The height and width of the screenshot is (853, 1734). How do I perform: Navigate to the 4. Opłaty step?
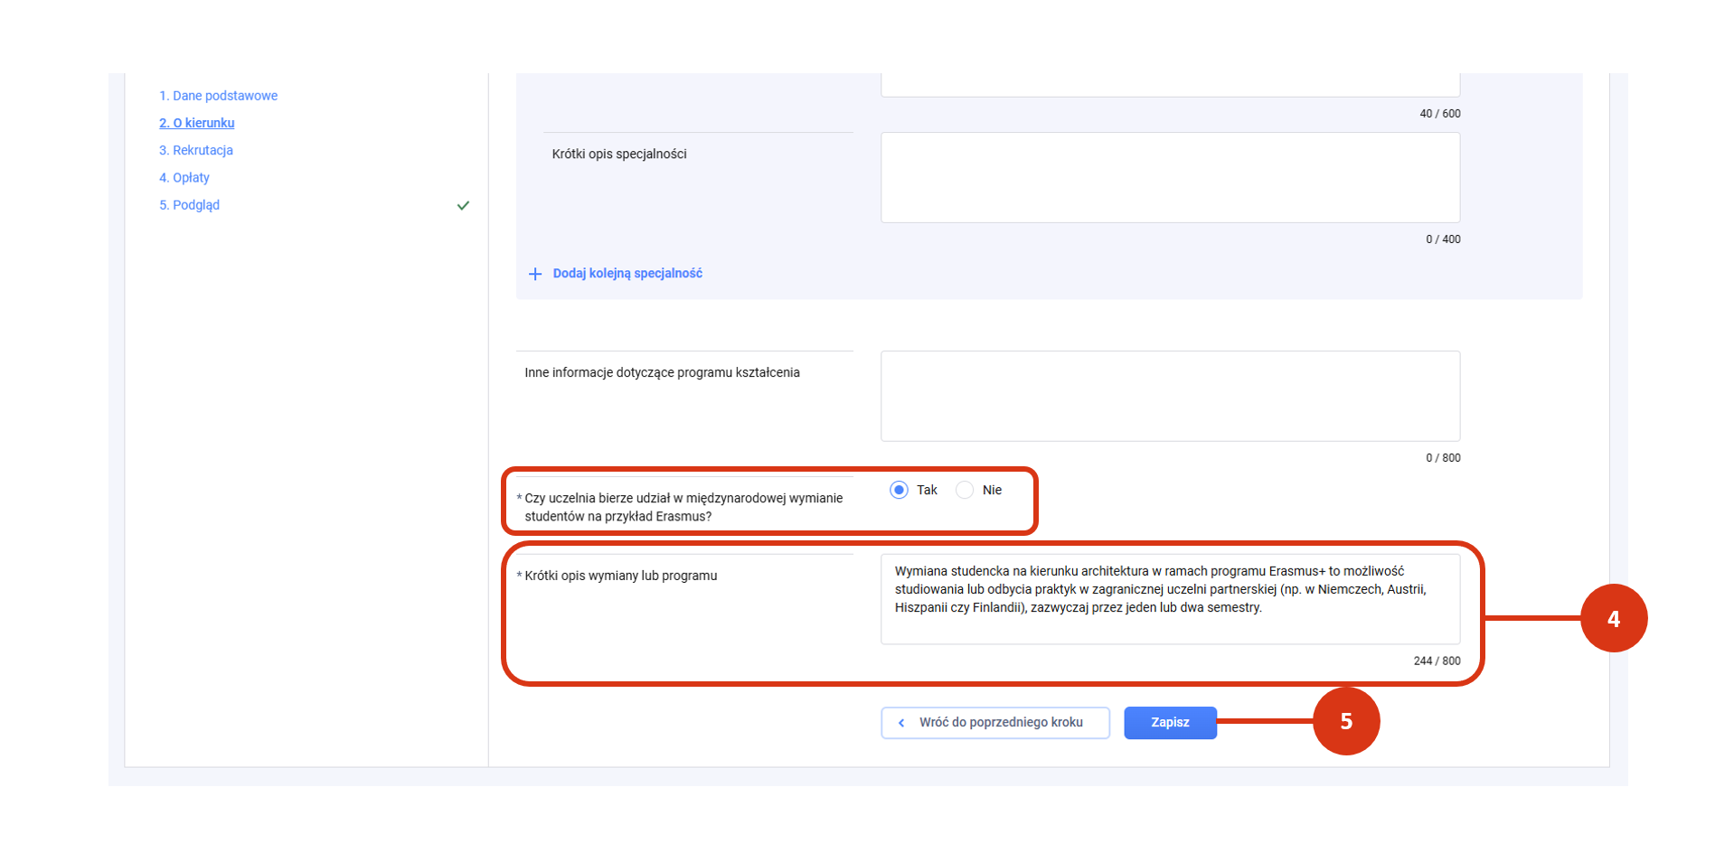(x=184, y=178)
